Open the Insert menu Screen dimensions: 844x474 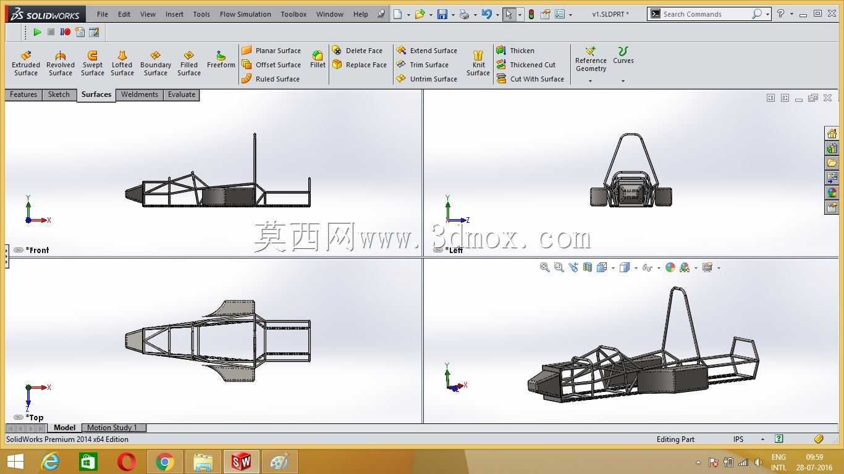[174, 14]
